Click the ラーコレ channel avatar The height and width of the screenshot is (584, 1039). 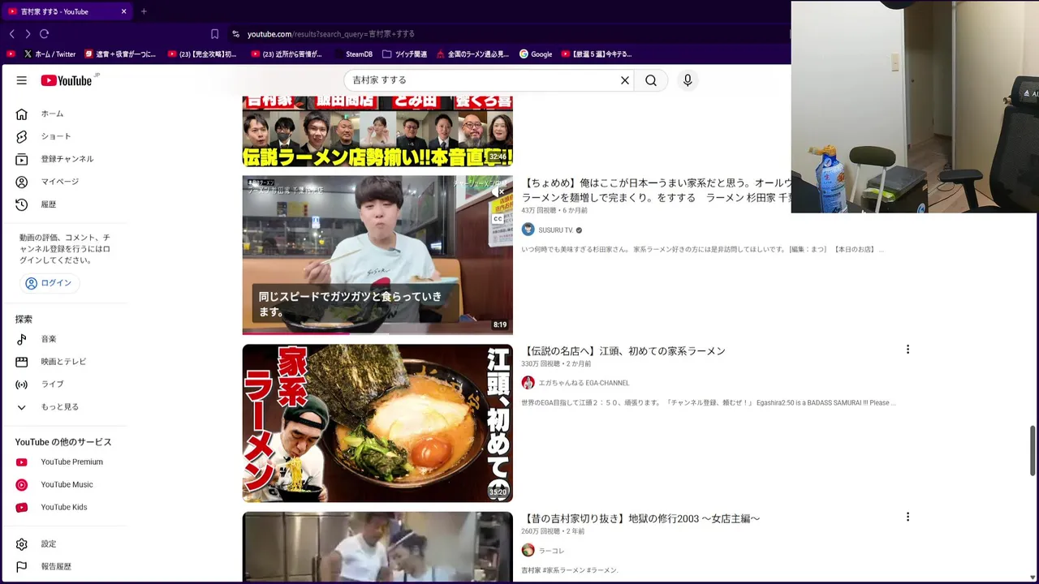528,550
